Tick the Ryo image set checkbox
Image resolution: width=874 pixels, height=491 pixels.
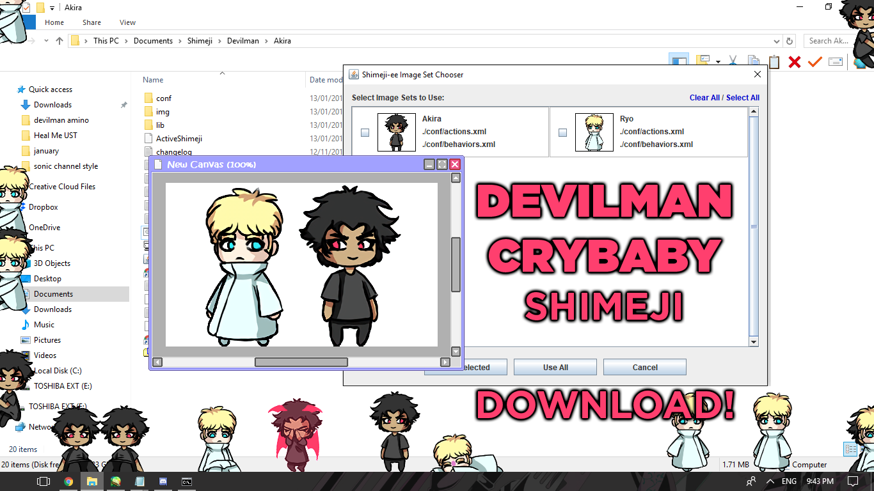coord(562,133)
